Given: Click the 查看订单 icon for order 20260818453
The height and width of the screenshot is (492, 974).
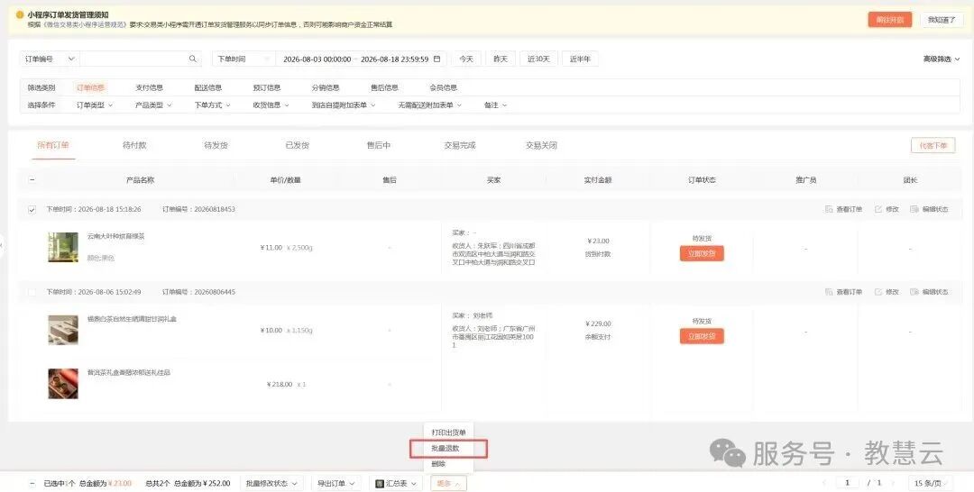Looking at the screenshot, I should 829,210.
